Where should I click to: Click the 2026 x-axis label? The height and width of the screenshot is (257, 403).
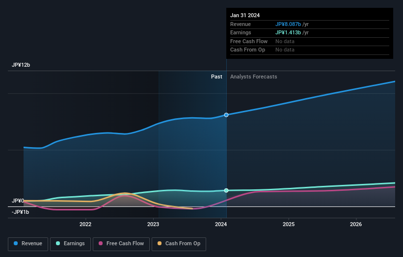point(356,225)
